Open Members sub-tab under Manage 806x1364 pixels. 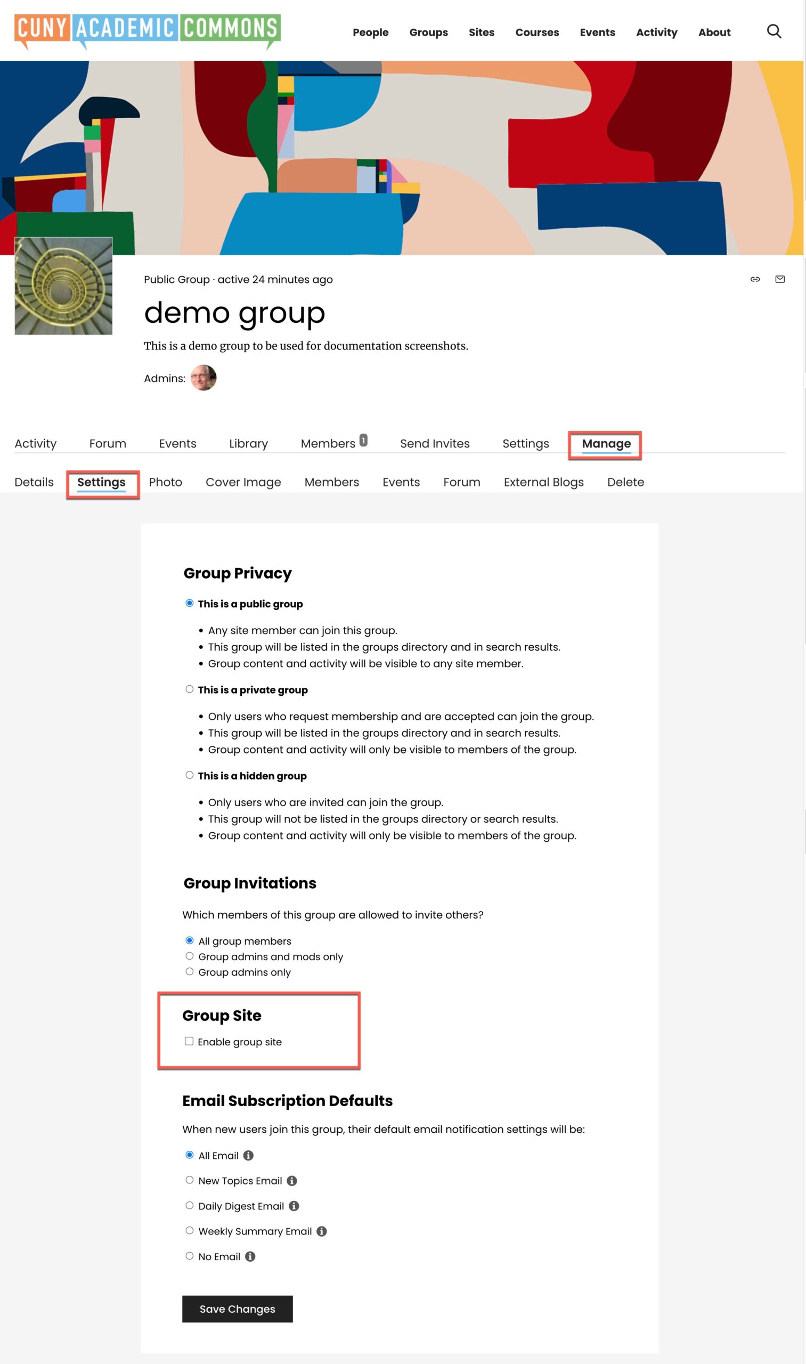(x=332, y=482)
